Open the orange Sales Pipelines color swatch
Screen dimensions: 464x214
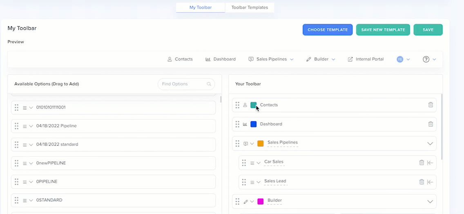tap(261, 144)
